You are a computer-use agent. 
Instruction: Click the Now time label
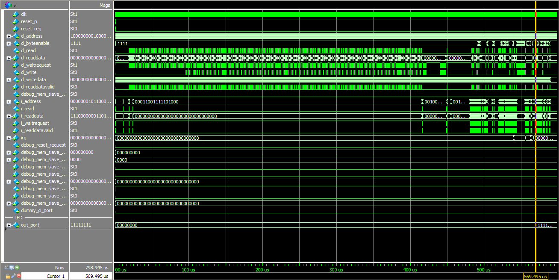pyautogui.click(x=59, y=267)
